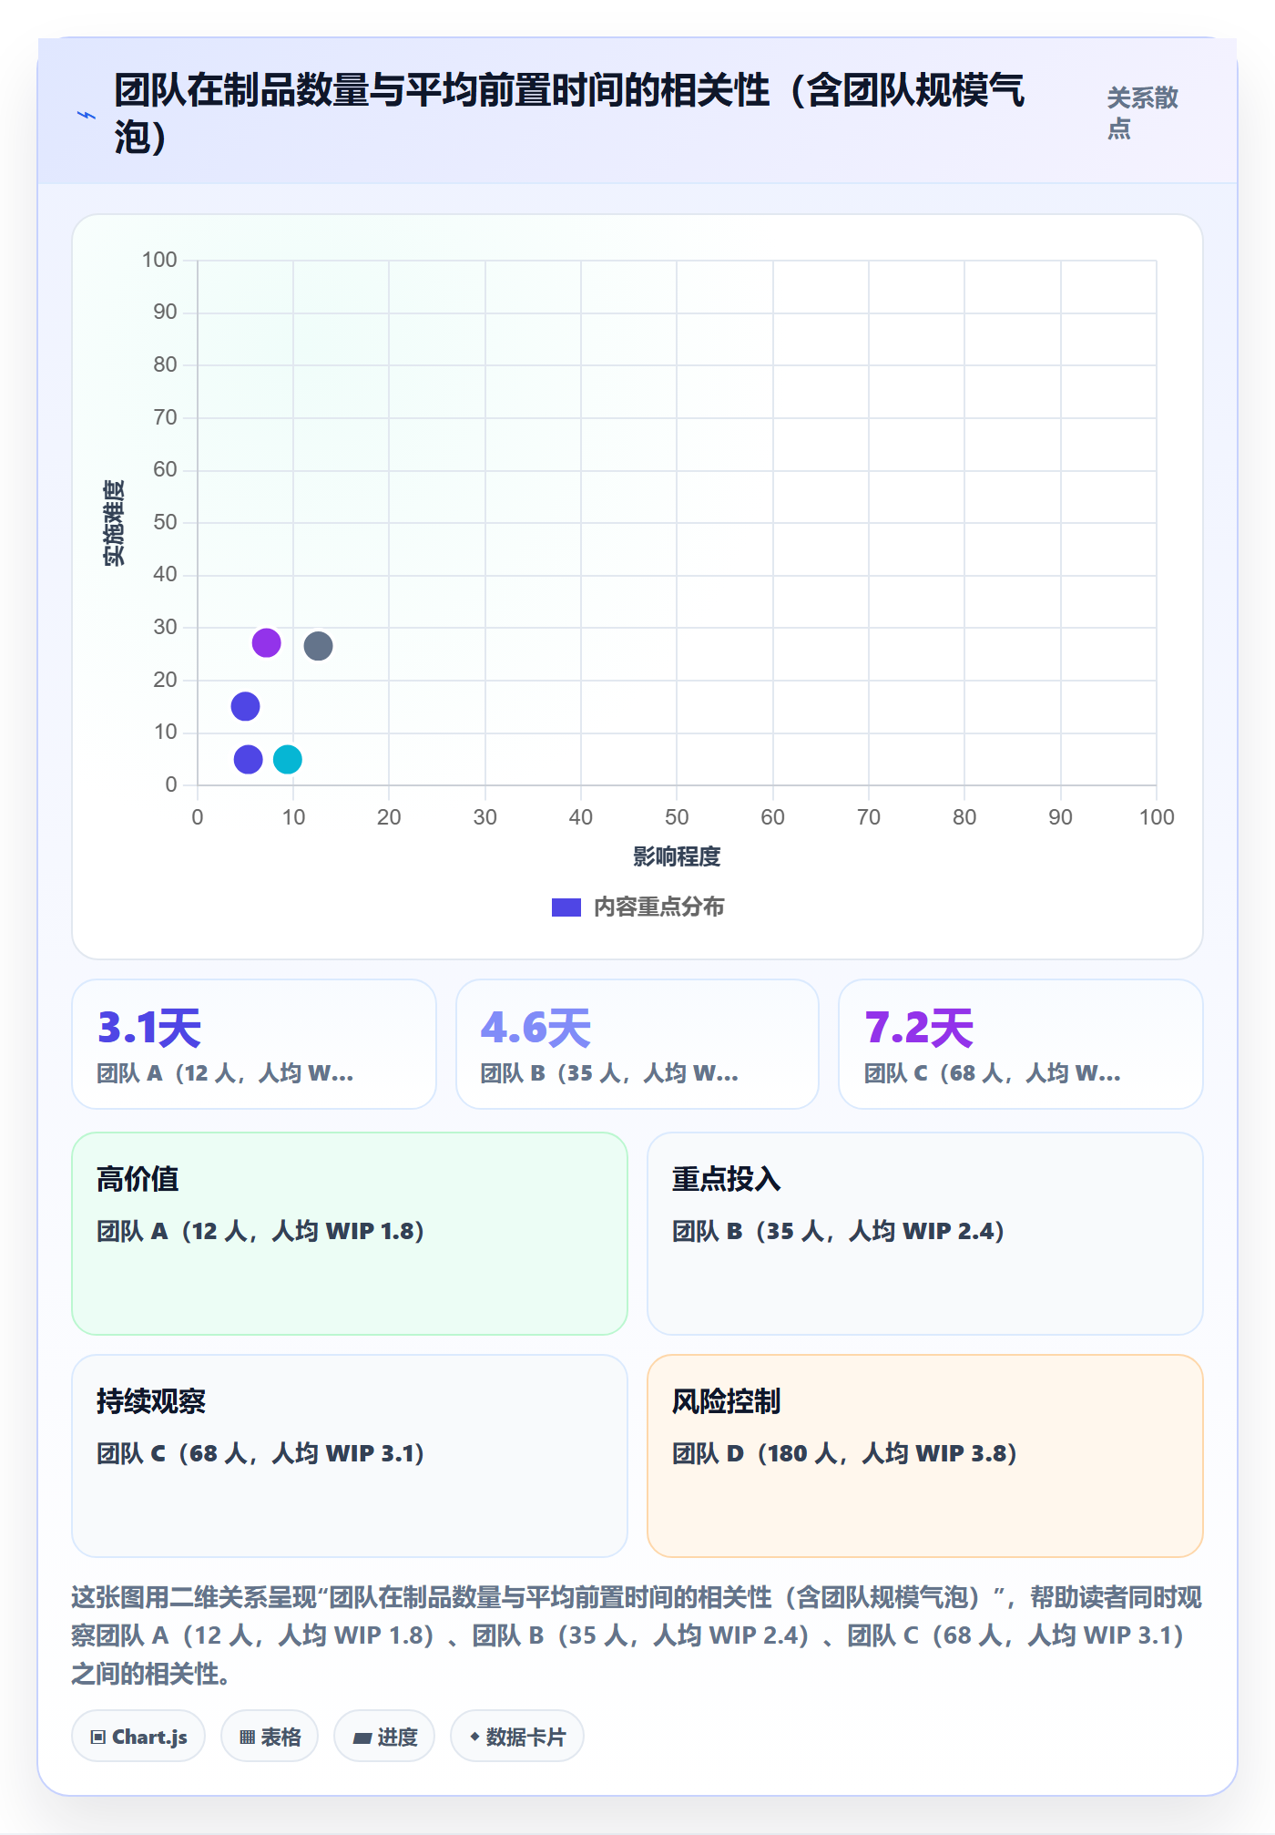The height and width of the screenshot is (1835, 1275).
Task: Click the lightning bolt icon beside the title
Action: pos(87,115)
